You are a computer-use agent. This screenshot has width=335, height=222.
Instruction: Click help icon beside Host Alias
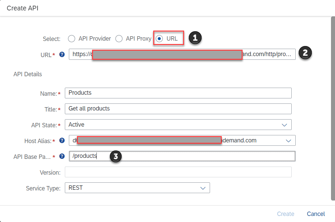click(x=62, y=140)
